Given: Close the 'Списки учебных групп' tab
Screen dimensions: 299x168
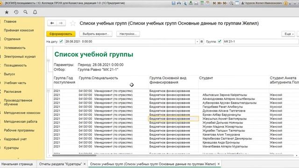Looking at the screenshot, I should pyautogui.click(x=219, y=164).
